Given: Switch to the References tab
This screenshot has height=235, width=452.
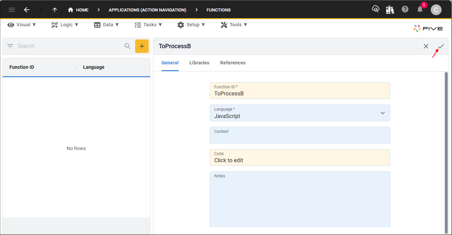Looking at the screenshot, I should 233,63.
